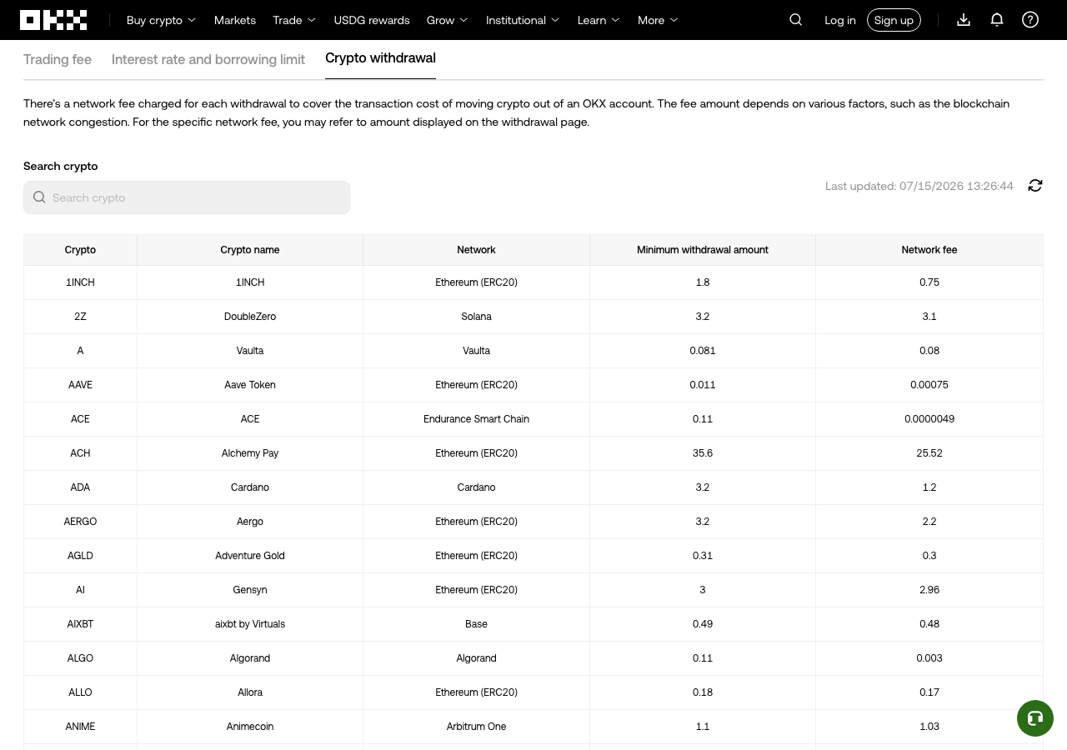Viewport: 1067px width, 750px height.
Task: Click the ADA ticker cell
Action: pos(80,487)
